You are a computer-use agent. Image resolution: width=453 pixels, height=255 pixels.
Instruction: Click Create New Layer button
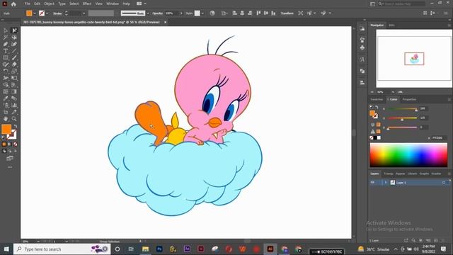[436, 241]
